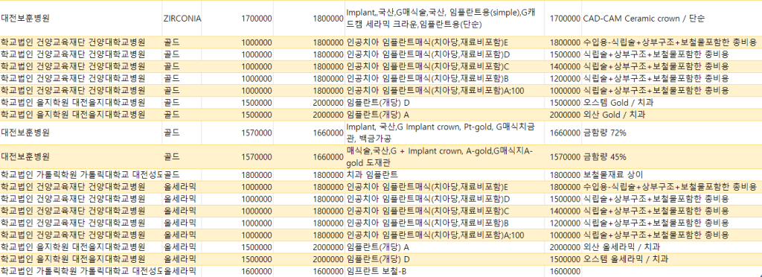Select '임플란트매식(치아당,재료비포함)E' in the 올세라믹 row
The width and height of the screenshot is (762, 277).
click(445, 187)
